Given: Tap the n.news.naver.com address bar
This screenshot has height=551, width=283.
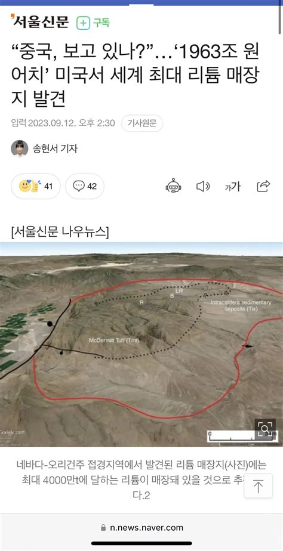Looking at the screenshot, I should 141,528.
